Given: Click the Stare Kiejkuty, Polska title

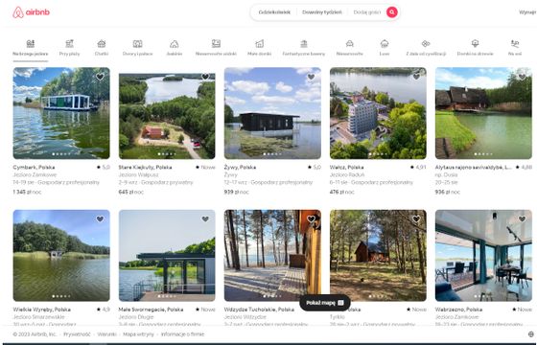Looking at the screenshot, I should (145, 167).
